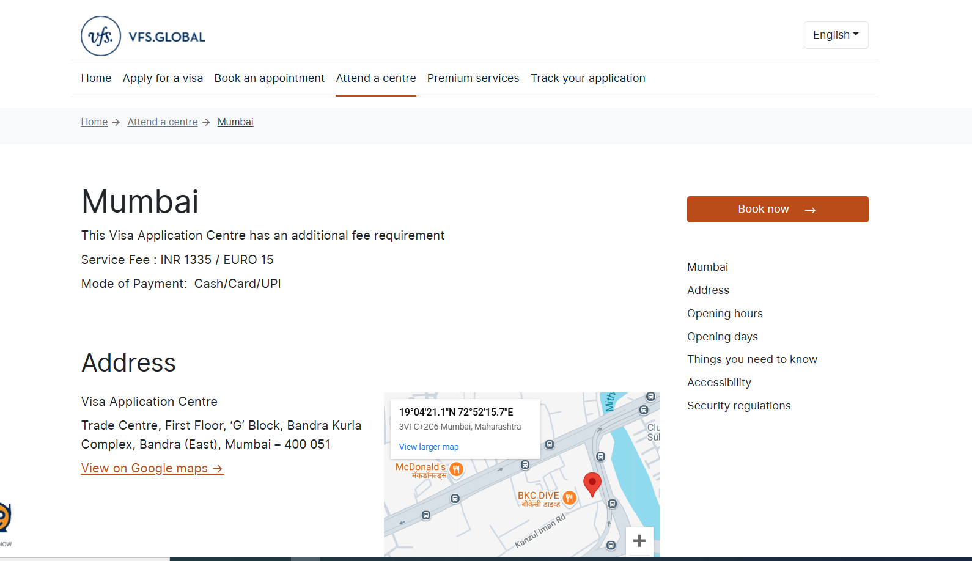Image resolution: width=972 pixels, height=561 pixels.
Task: Click the bus stop icon beside View larger map
Action: pos(550,444)
